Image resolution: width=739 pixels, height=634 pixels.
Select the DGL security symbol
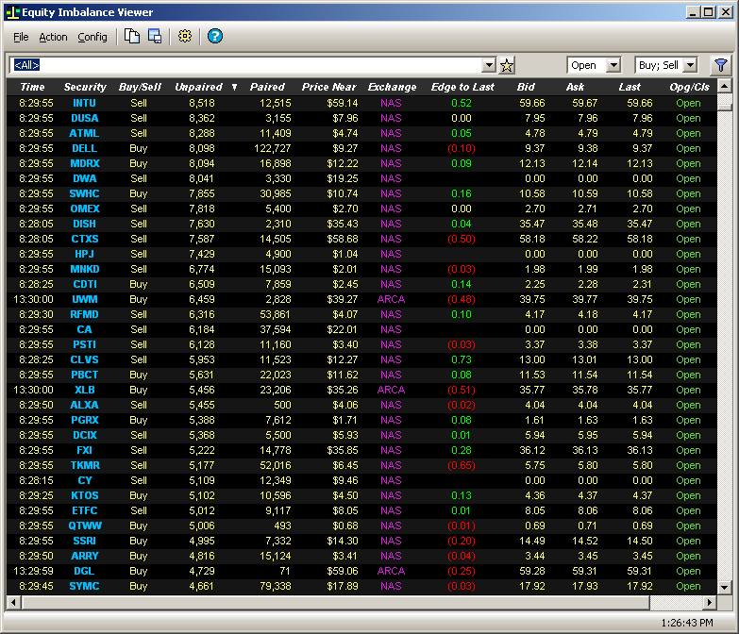click(x=84, y=571)
